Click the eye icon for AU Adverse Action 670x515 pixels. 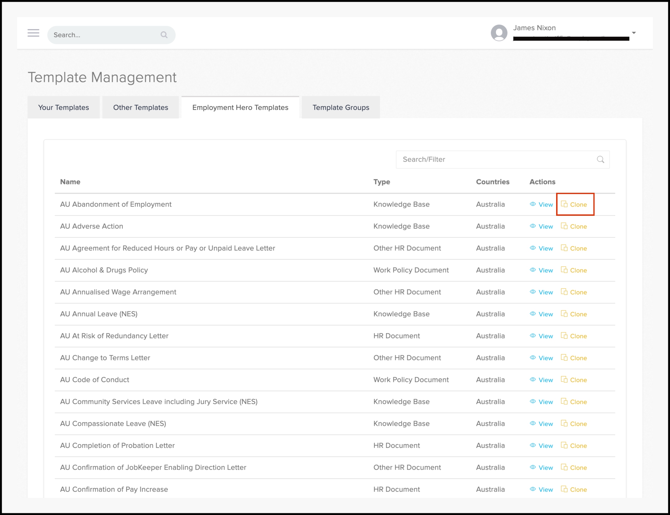pyautogui.click(x=533, y=226)
